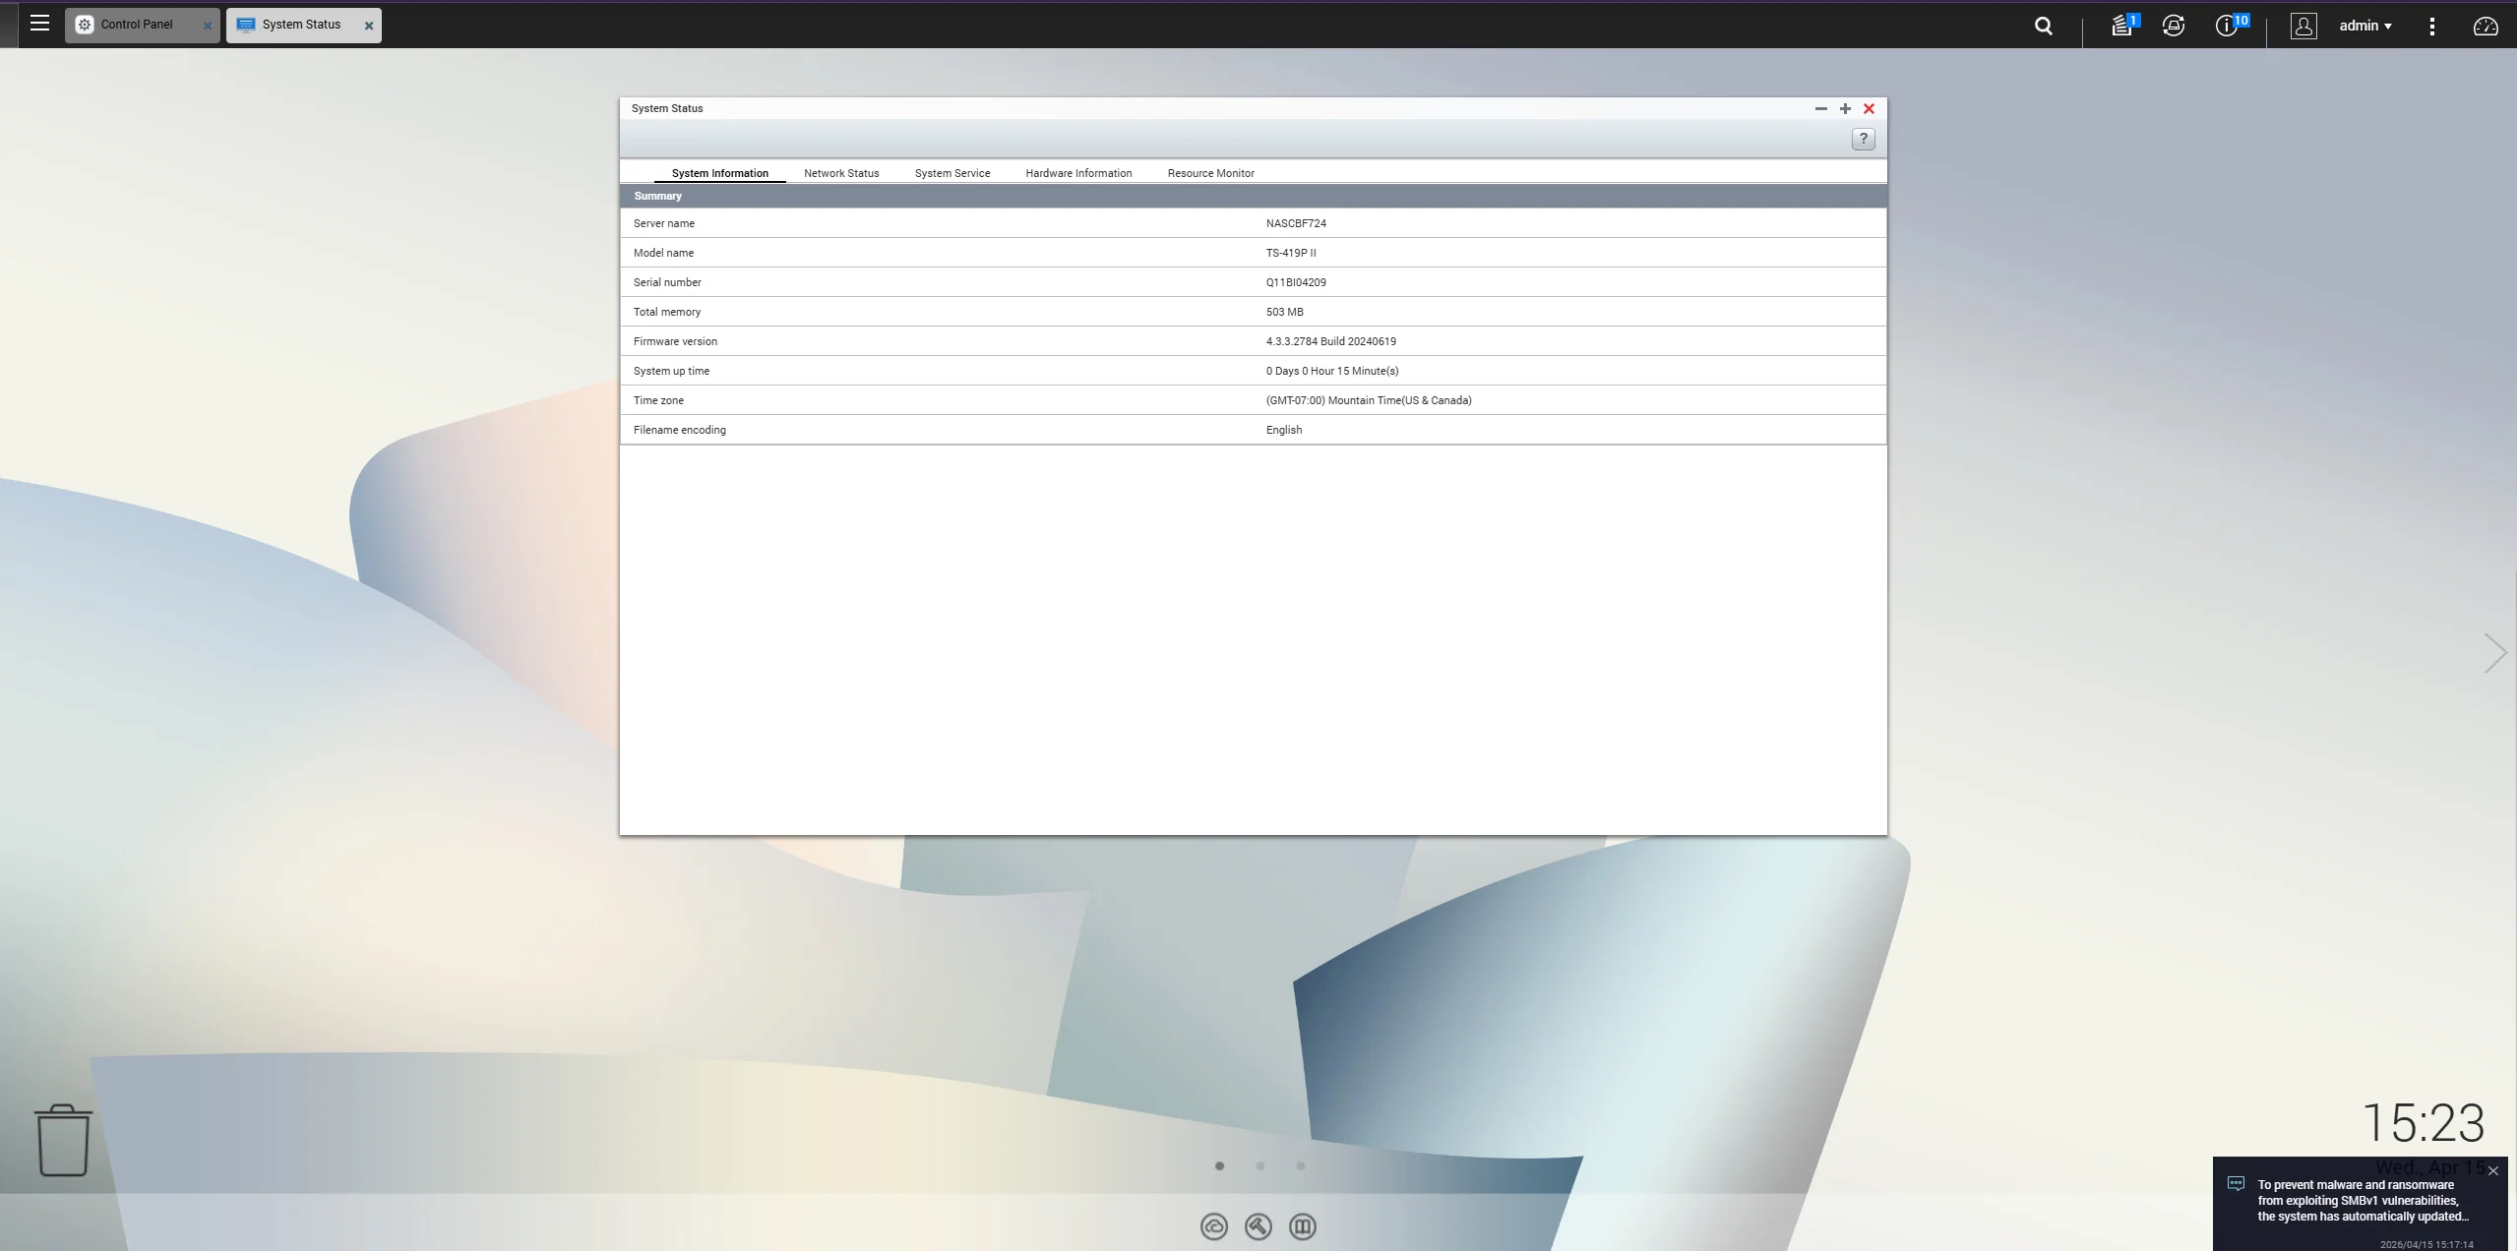
Task: Click total memory value 503 MB
Action: pos(1284,312)
